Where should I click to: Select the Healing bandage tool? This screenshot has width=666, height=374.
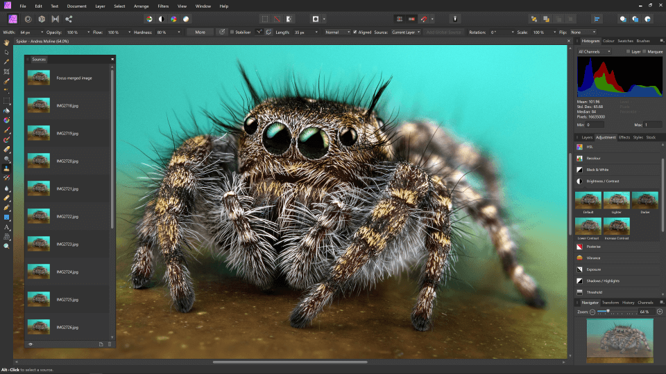6,198
